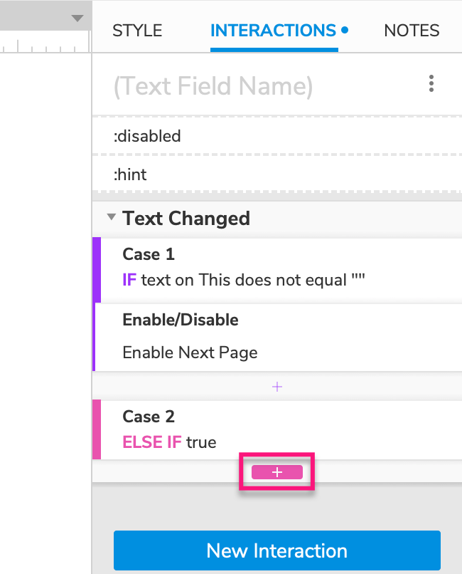462x574 pixels.
Task: Click the Enable Next Page target
Action: (x=190, y=353)
